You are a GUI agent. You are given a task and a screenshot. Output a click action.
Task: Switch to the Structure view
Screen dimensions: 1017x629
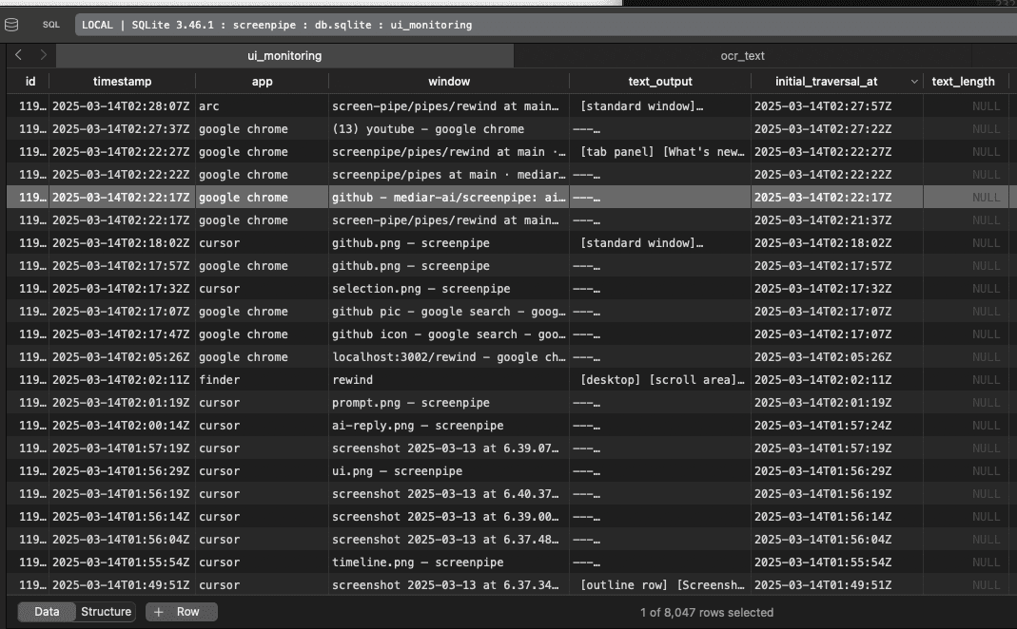[x=106, y=612]
